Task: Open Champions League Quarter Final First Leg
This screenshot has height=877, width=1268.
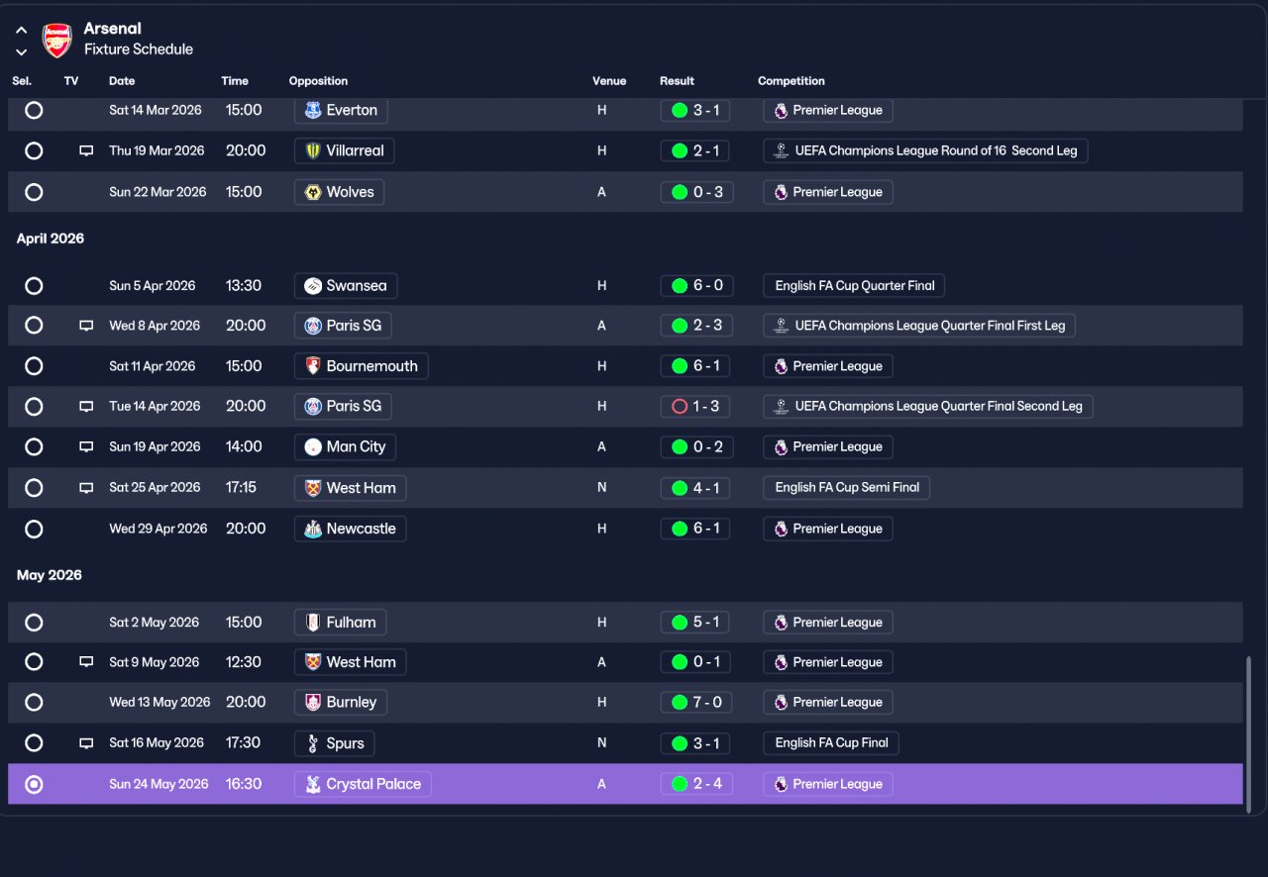Action: [x=918, y=326]
